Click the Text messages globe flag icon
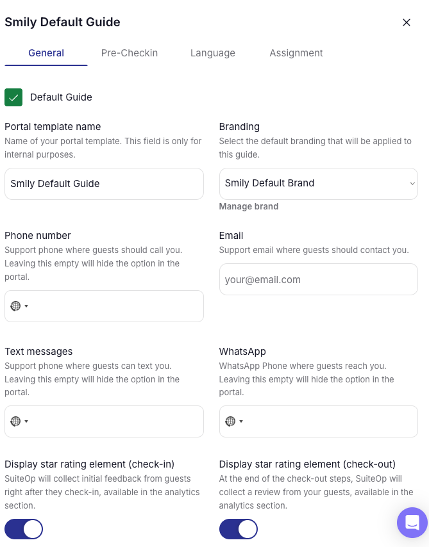Viewport: 429px width, 547px height. [x=15, y=421]
